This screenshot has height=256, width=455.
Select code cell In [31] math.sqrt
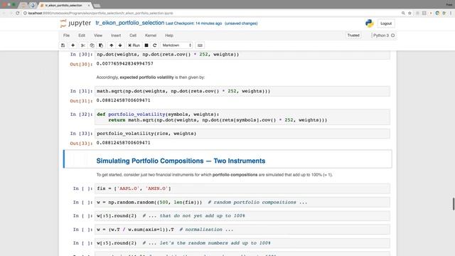click(x=242, y=91)
